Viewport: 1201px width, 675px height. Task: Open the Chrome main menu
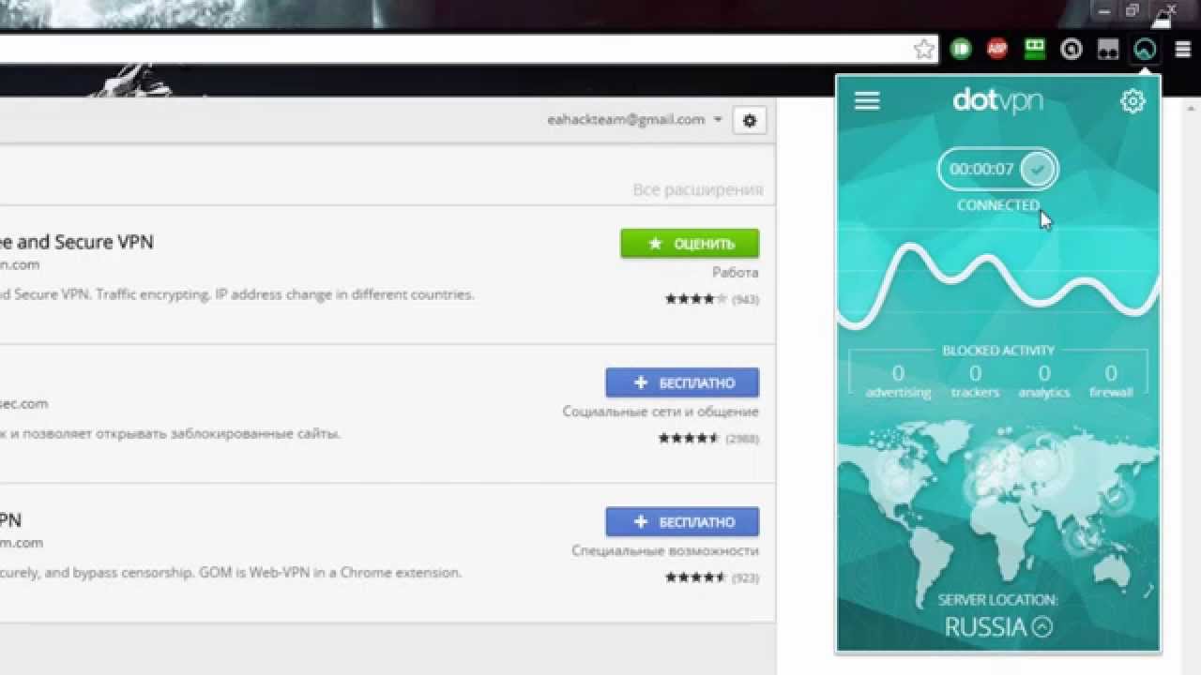click(x=1182, y=50)
